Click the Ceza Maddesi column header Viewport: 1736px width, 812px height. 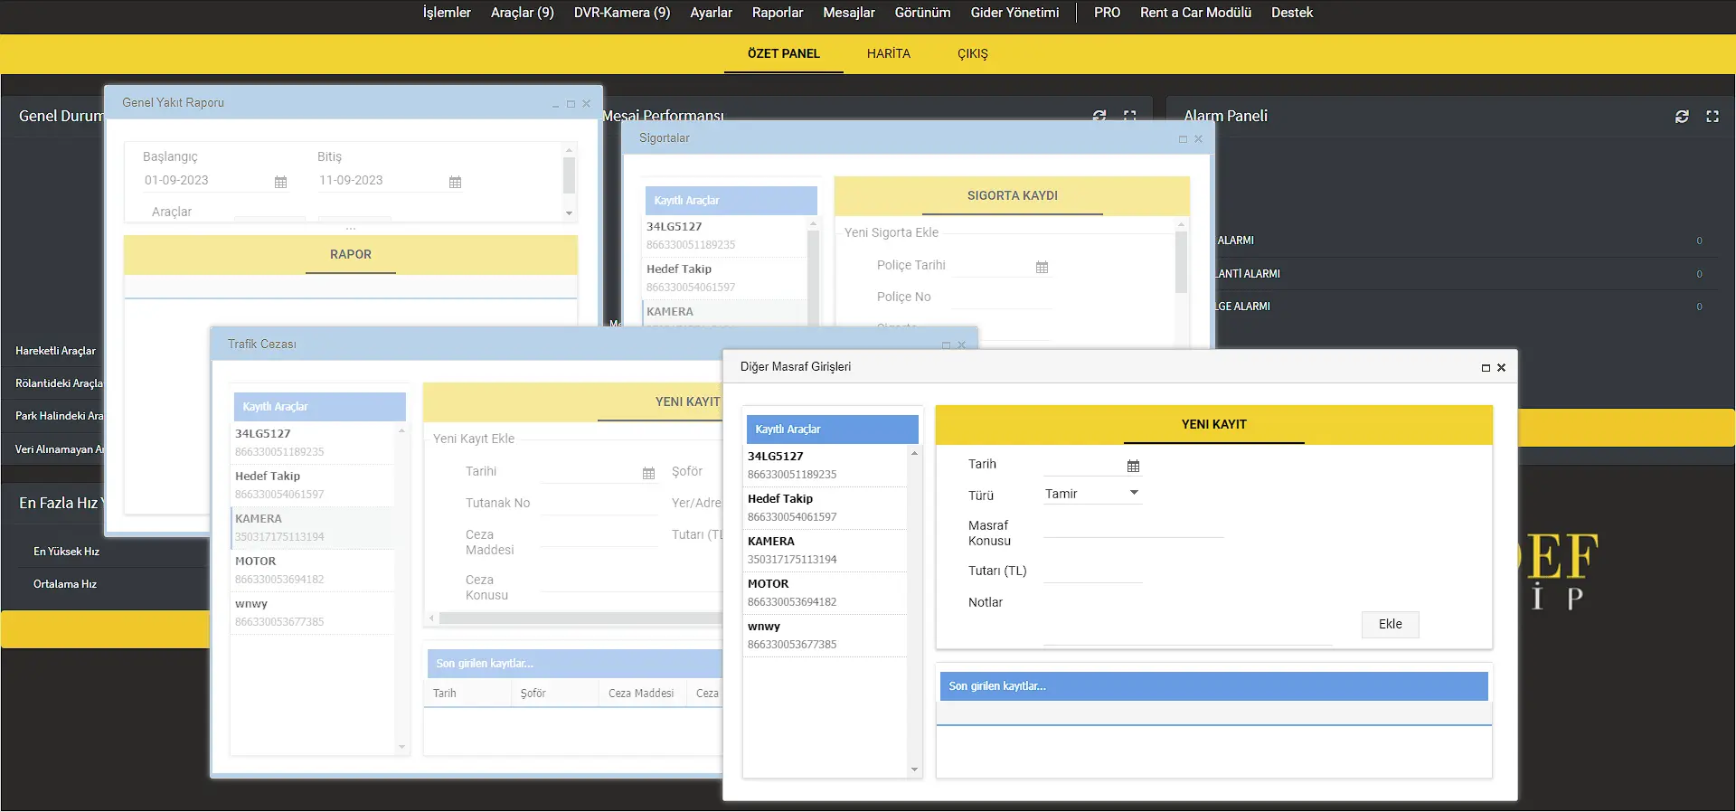pos(641,694)
